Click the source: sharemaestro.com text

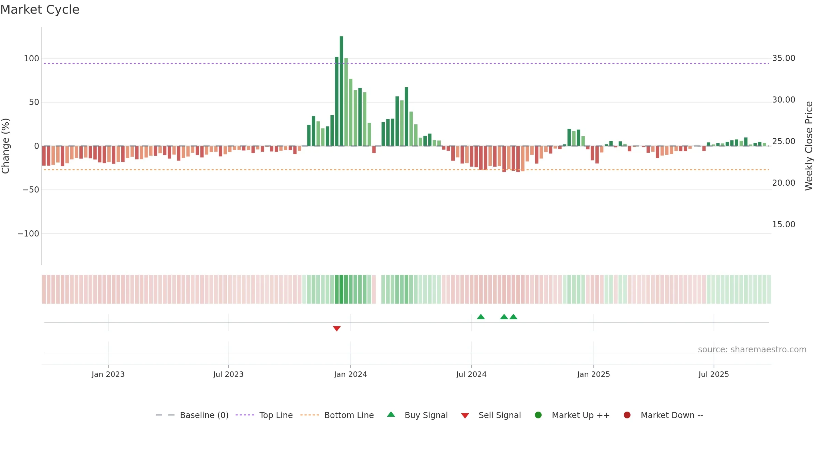click(752, 350)
